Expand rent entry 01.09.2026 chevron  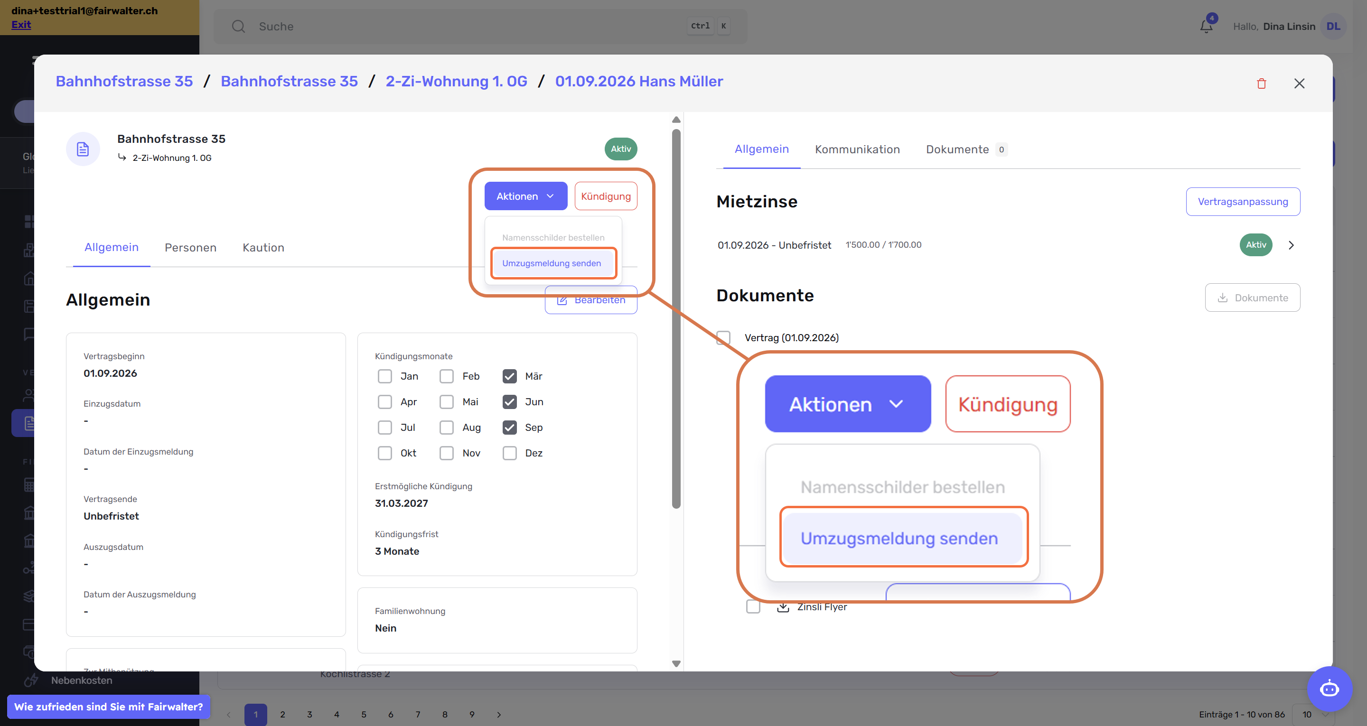1291,245
